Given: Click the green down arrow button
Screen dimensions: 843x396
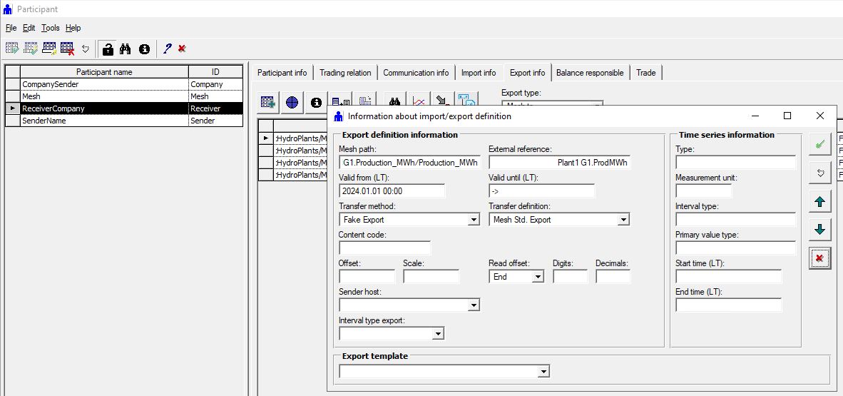Looking at the screenshot, I should pos(820,230).
